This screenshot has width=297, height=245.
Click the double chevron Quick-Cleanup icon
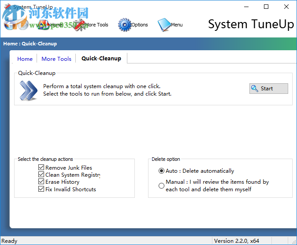point(28,90)
